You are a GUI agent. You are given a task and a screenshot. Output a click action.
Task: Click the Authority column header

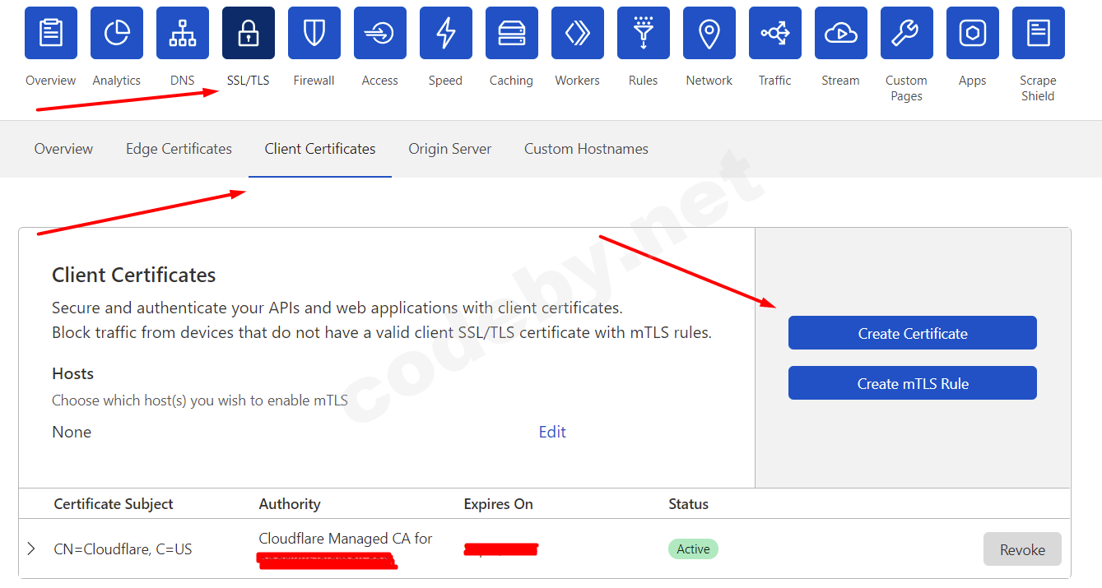click(290, 504)
